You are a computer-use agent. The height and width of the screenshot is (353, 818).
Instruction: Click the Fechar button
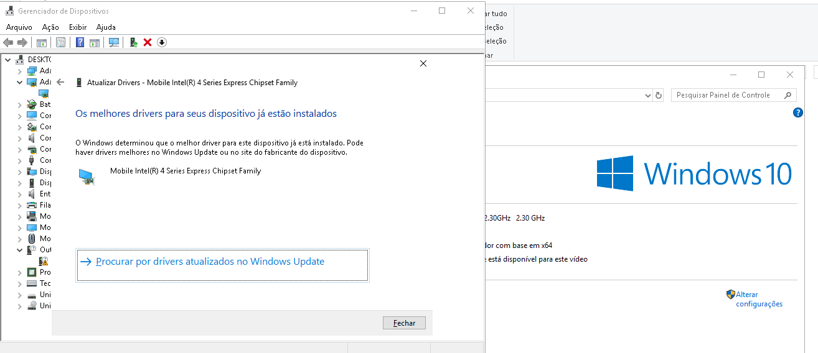(x=404, y=323)
